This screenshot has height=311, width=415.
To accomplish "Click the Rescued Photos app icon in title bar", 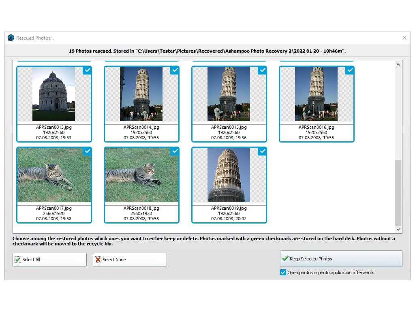I will pos(11,38).
